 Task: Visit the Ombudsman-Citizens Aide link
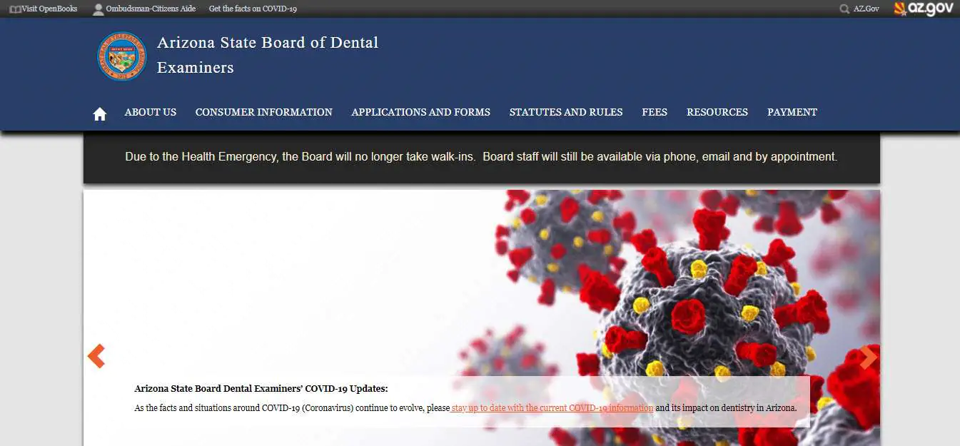point(151,9)
